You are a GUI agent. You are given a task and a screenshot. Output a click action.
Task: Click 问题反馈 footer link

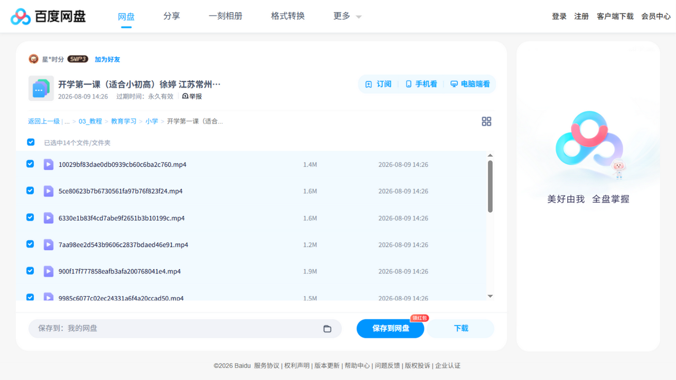click(388, 365)
